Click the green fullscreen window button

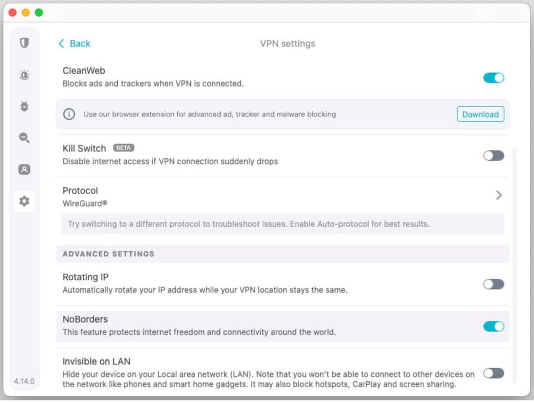pos(39,13)
